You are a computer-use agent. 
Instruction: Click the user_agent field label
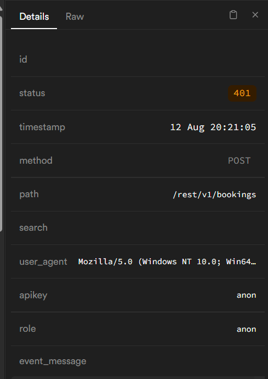point(43,262)
